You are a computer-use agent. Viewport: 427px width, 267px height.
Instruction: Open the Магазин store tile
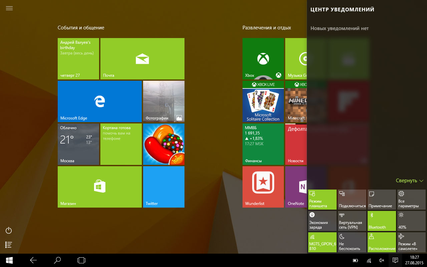click(x=100, y=187)
